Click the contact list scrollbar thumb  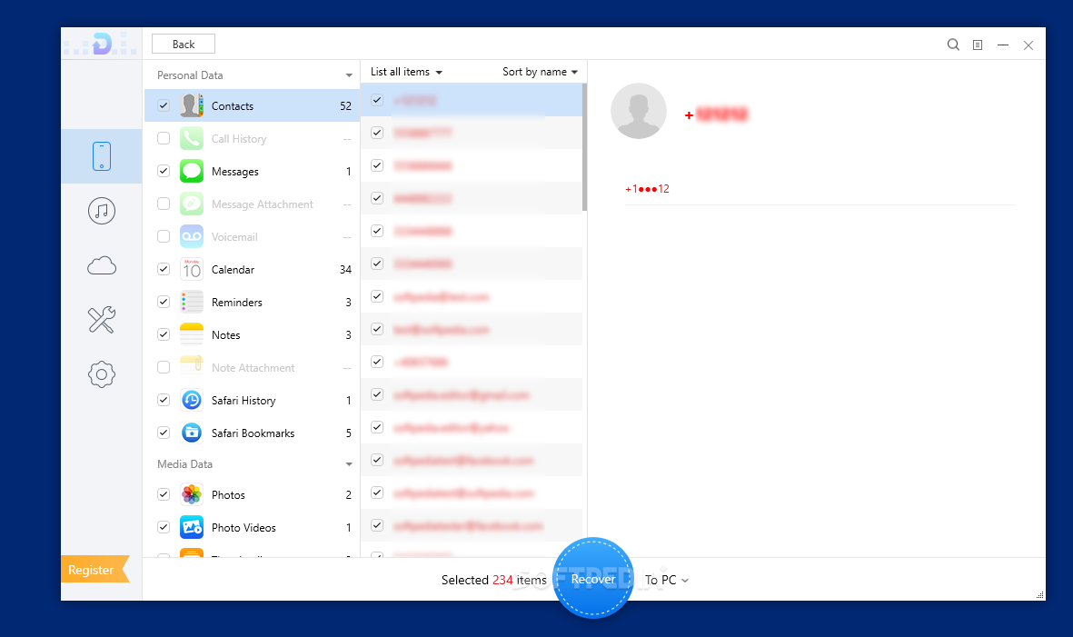tap(584, 147)
